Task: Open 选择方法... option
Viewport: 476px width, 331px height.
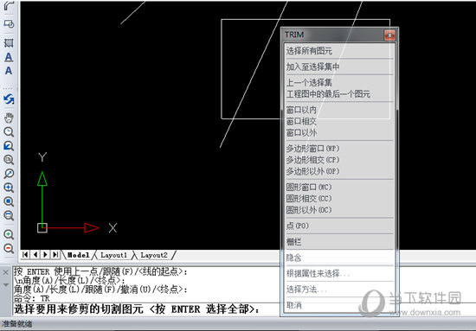Action: 339,290
